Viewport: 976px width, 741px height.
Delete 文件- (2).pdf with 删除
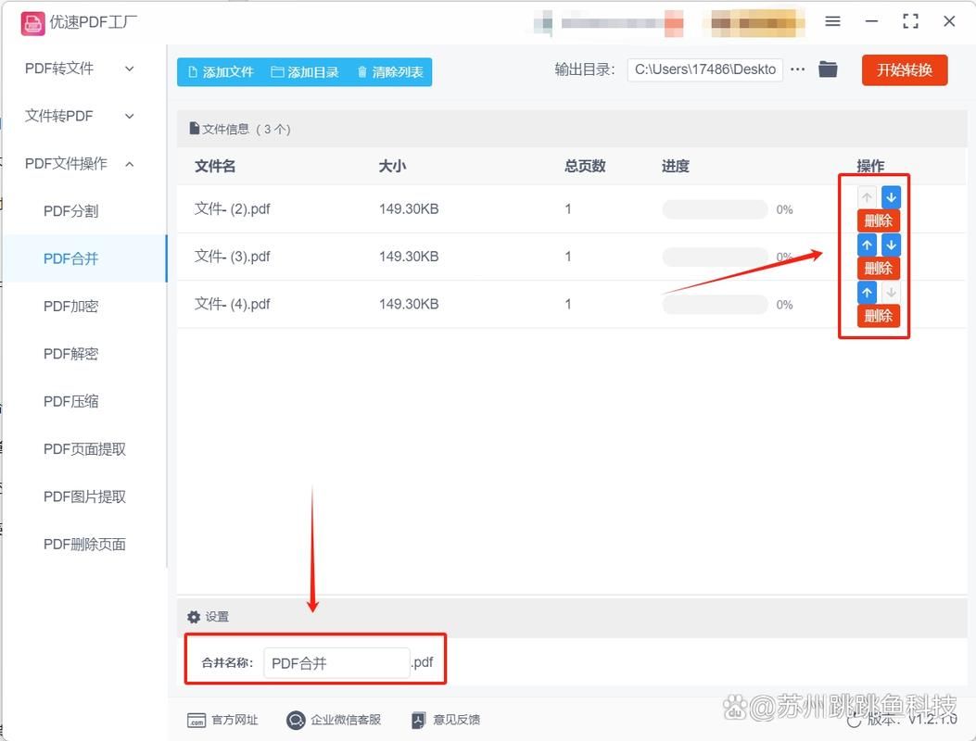[879, 220]
